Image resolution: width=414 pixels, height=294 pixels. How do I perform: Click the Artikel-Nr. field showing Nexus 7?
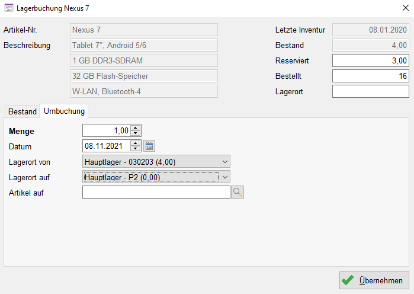(144, 30)
